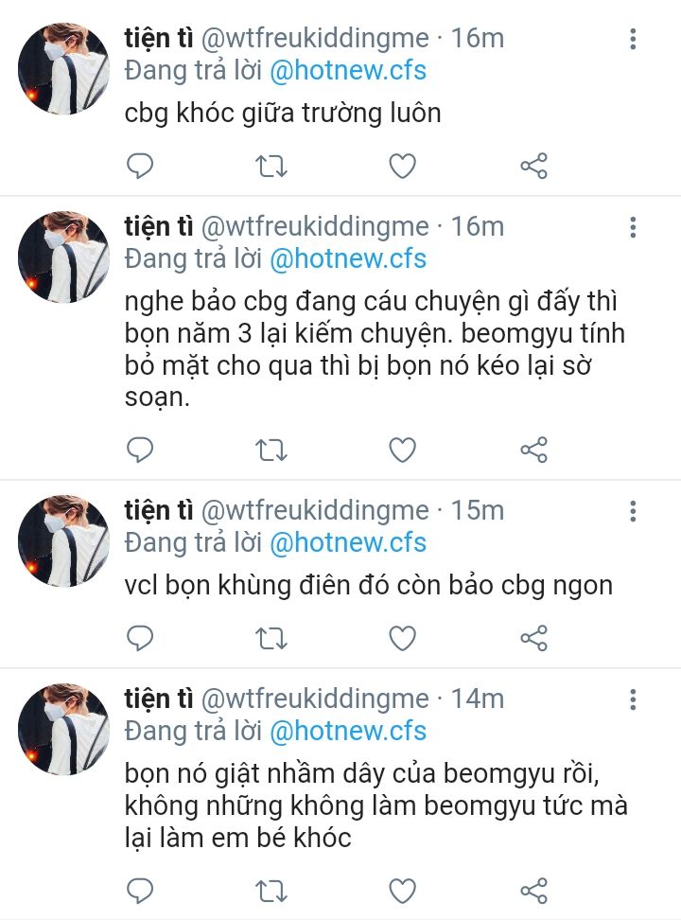Like the "cbg khóc giữa trường luôn" tweet

tap(403, 167)
